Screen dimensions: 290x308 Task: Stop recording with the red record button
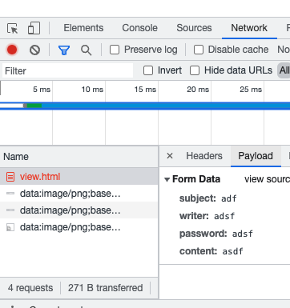click(12, 50)
